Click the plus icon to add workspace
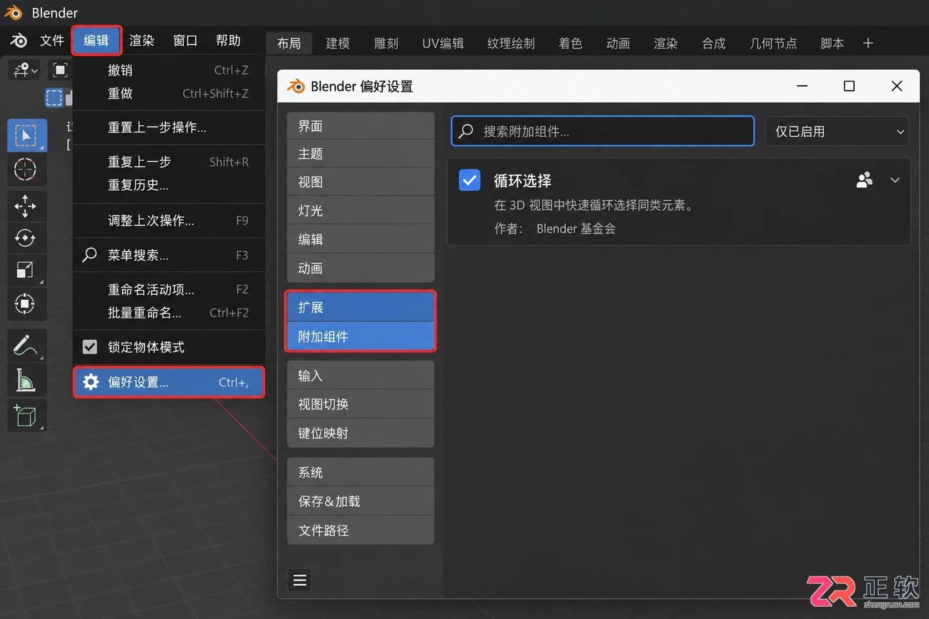 tap(868, 43)
